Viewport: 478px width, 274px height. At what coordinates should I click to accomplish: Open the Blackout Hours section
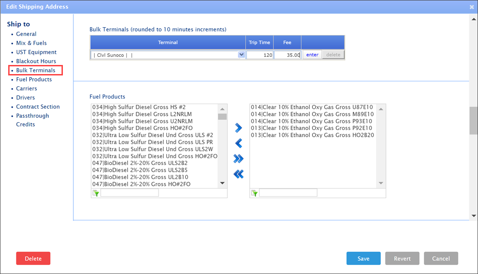[36, 61]
